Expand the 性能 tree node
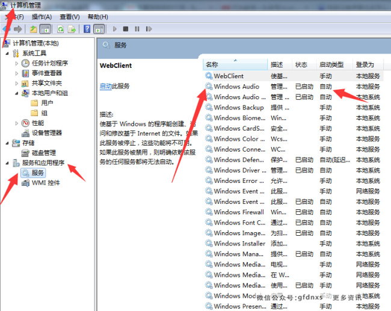Image resolution: width=391 pixels, height=311 pixels. tap(17, 123)
